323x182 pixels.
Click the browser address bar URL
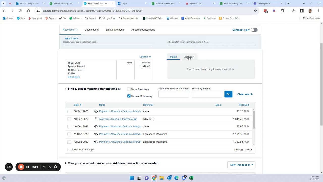coord(93,11)
